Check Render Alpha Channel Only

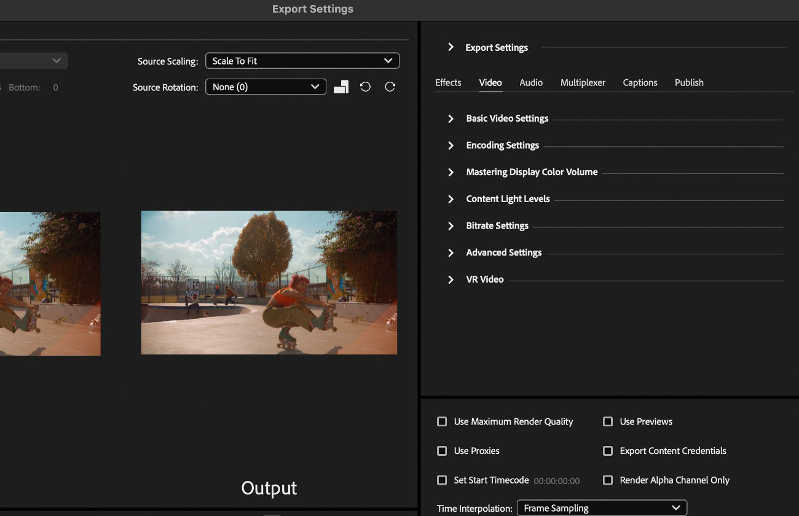point(608,480)
